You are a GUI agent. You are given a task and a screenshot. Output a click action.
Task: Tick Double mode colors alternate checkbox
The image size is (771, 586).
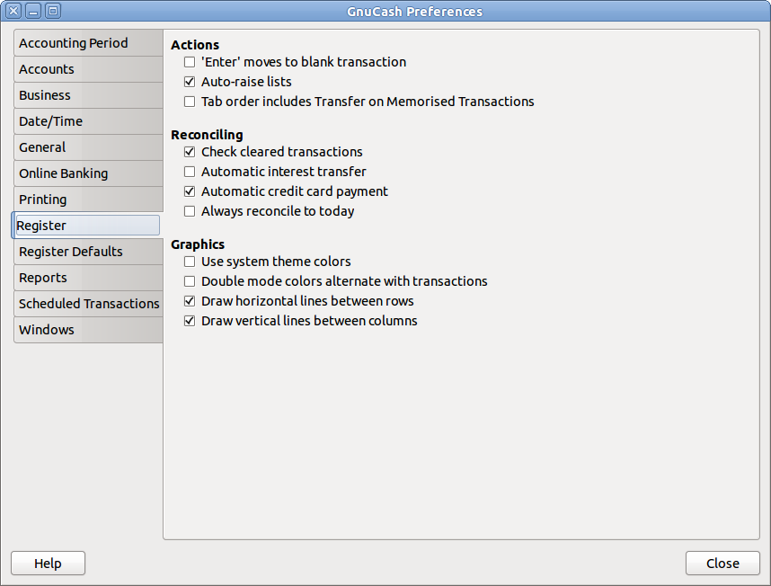tap(190, 281)
